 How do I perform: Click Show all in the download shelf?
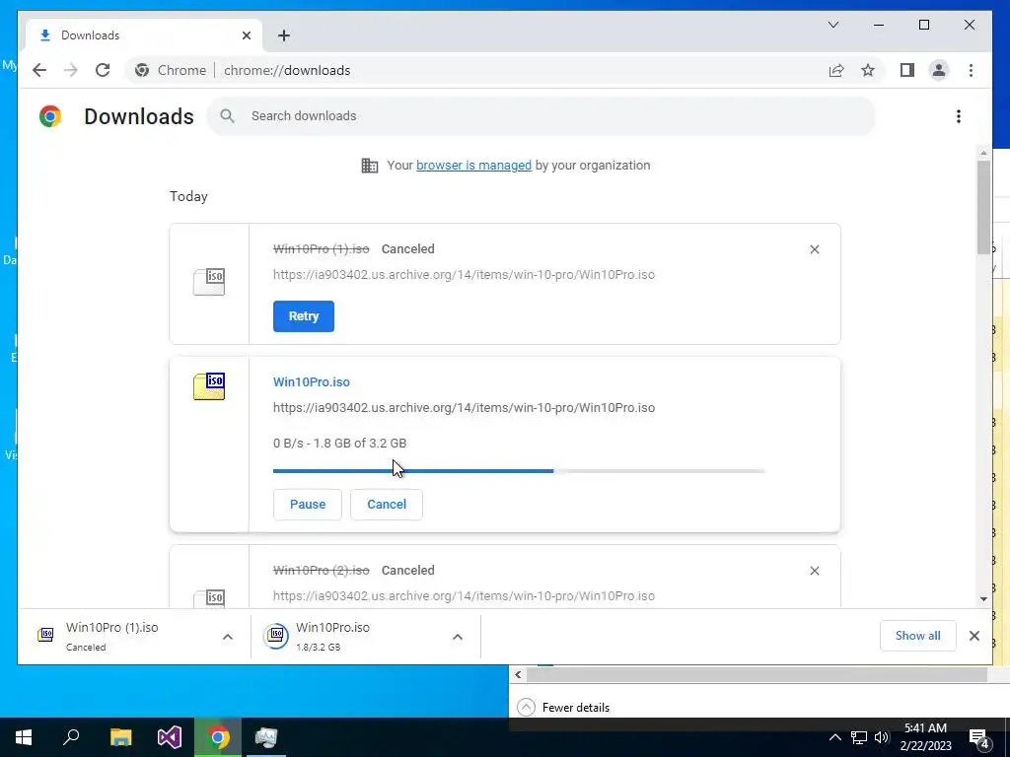[917, 636]
